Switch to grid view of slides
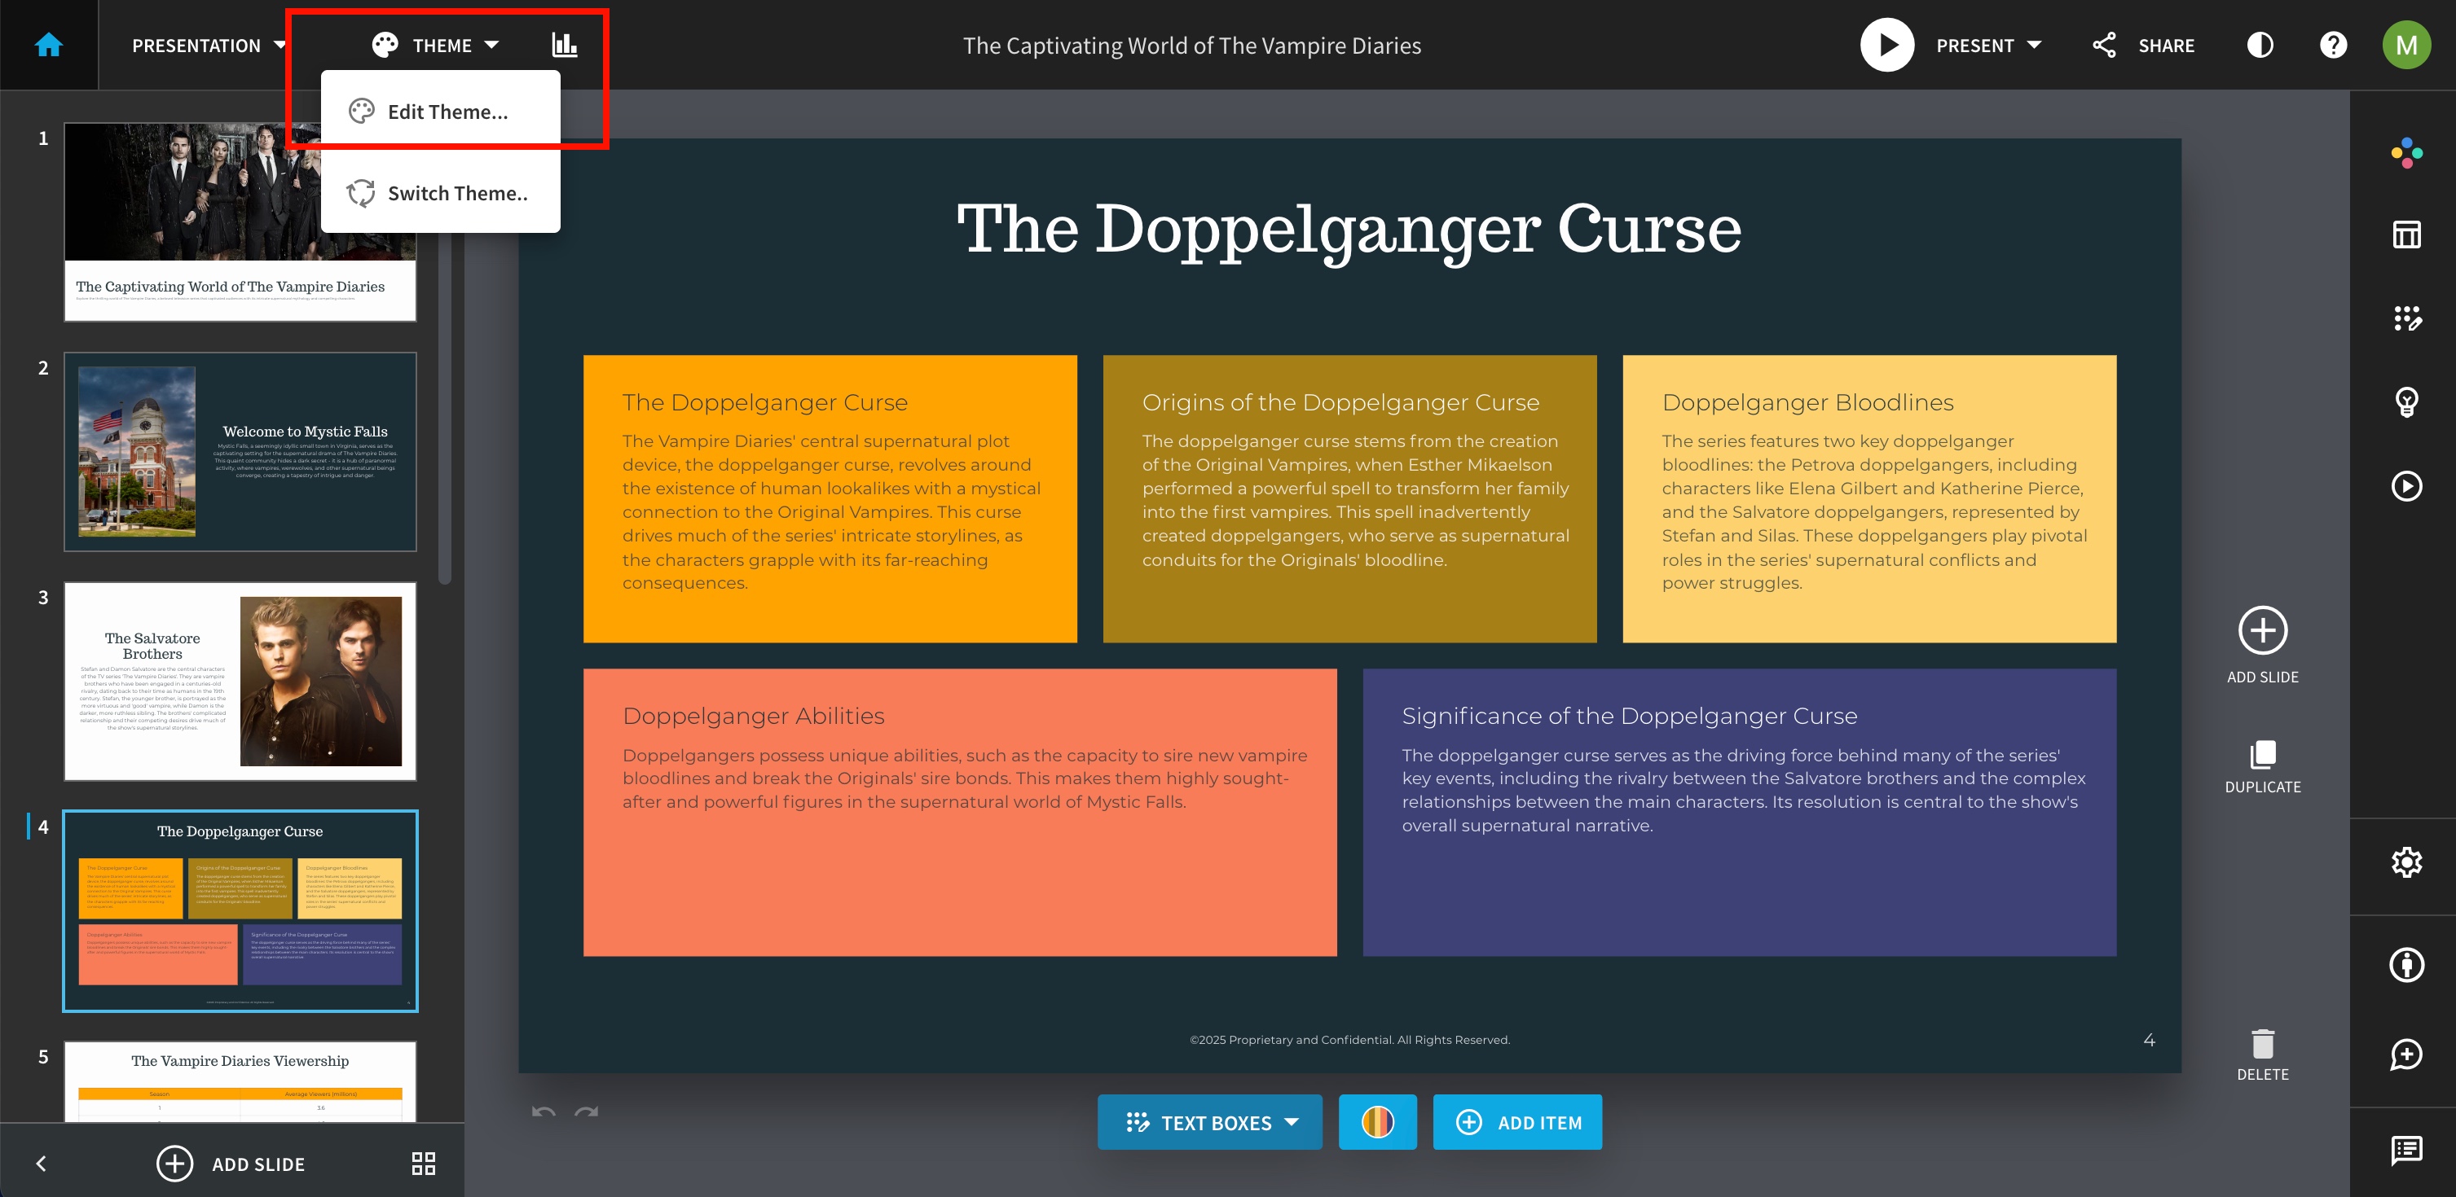Viewport: 2456px width, 1197px height. pyautogui.click(x=423, y=1163)
